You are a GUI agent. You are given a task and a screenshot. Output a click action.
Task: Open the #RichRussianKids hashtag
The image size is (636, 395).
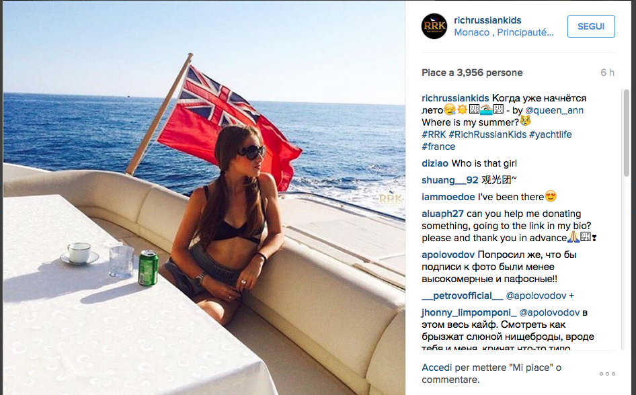487,134
